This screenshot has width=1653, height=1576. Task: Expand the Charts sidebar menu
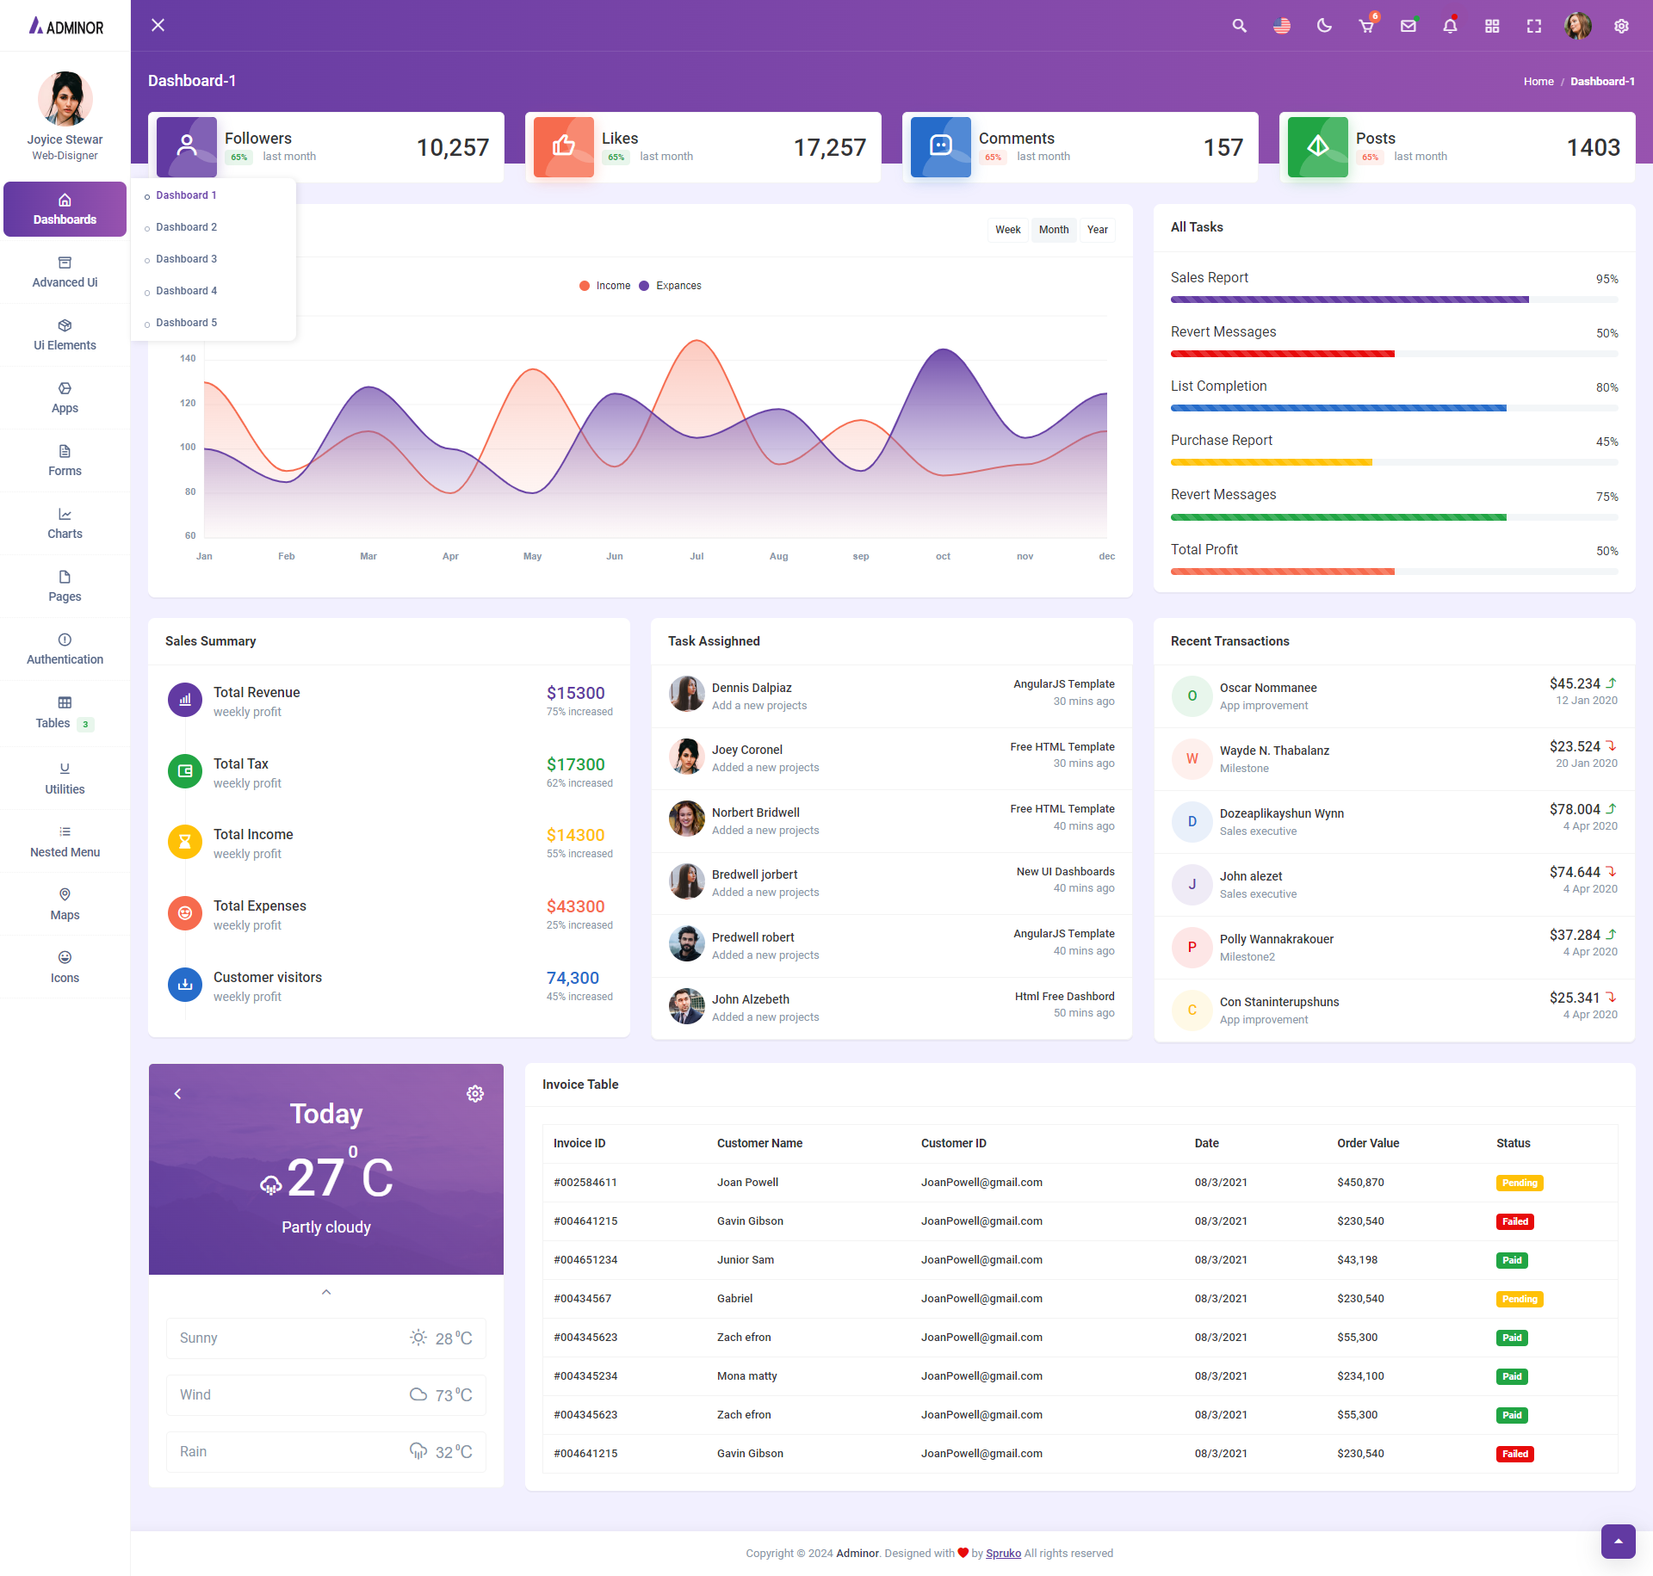coord(65,523)
